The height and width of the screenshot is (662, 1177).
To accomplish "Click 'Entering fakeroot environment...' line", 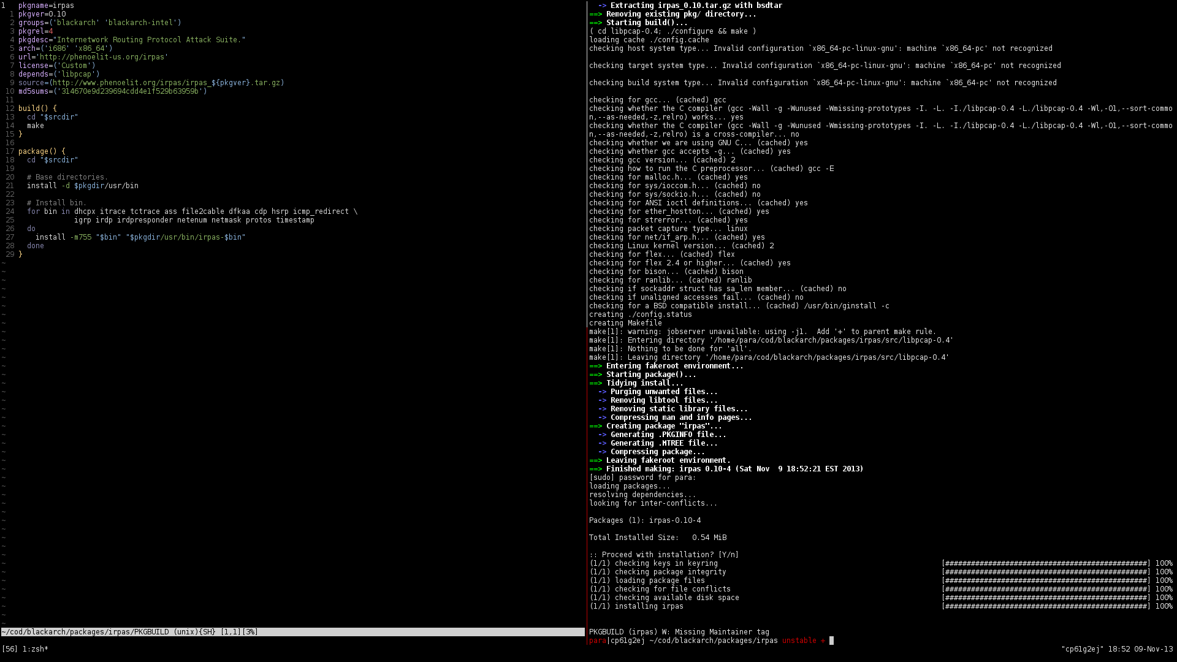I will [x=666, y=366].
